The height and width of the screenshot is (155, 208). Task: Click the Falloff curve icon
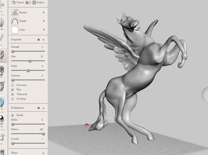tap(15, 21)
